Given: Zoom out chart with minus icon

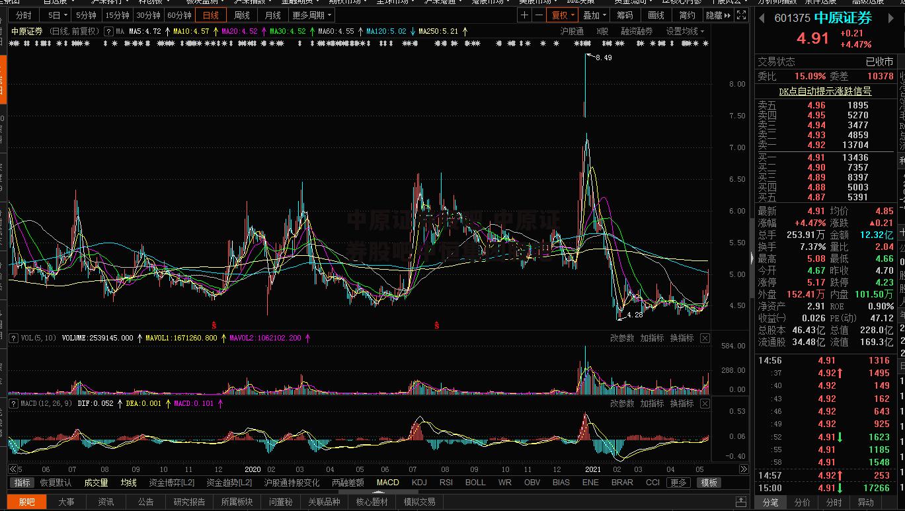Looking at the screenshot, I should (539, 15).
